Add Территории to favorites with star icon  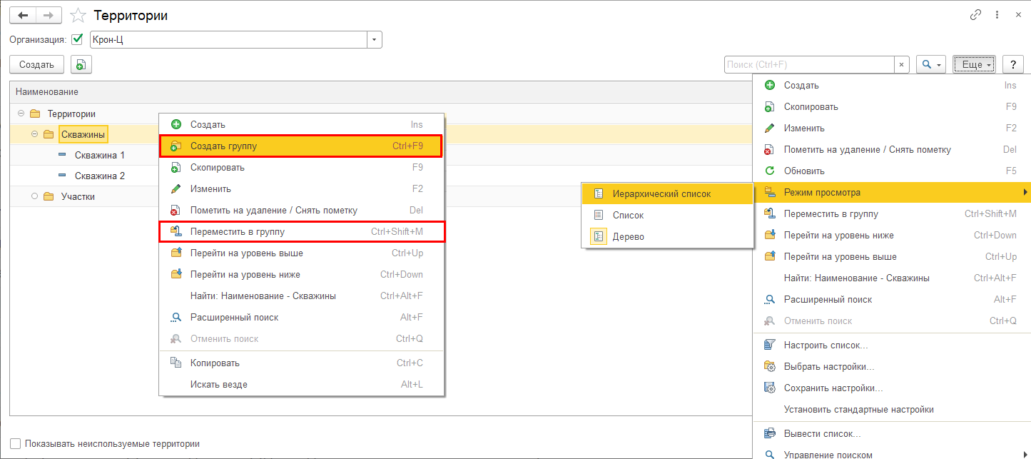tap(79, 15)
